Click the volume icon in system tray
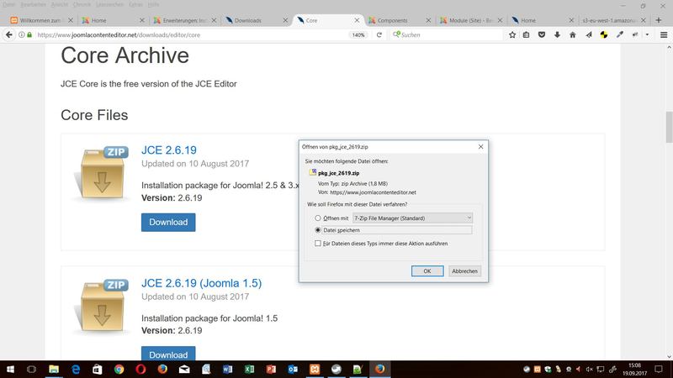The image size is (673, 378). 590,369
